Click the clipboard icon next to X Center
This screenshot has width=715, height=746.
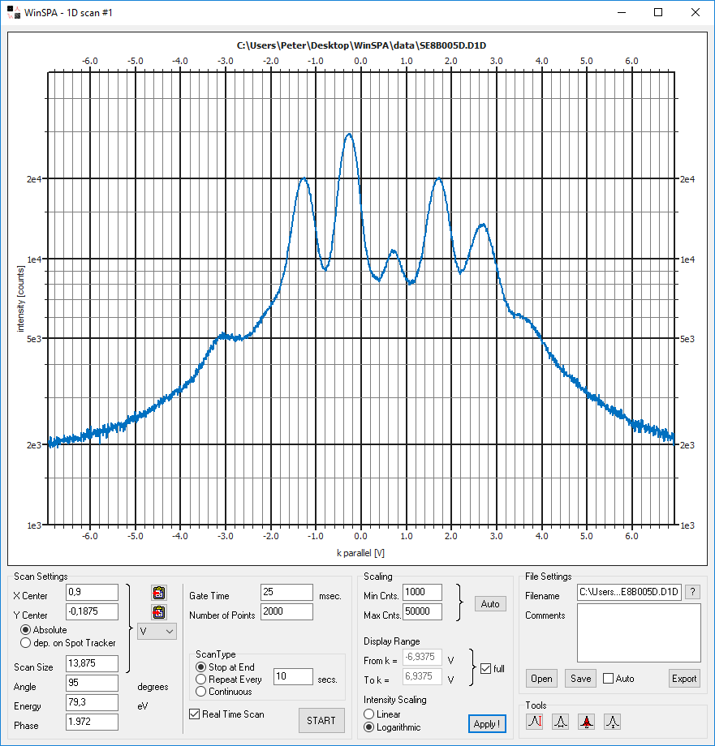tap(159, 592)
